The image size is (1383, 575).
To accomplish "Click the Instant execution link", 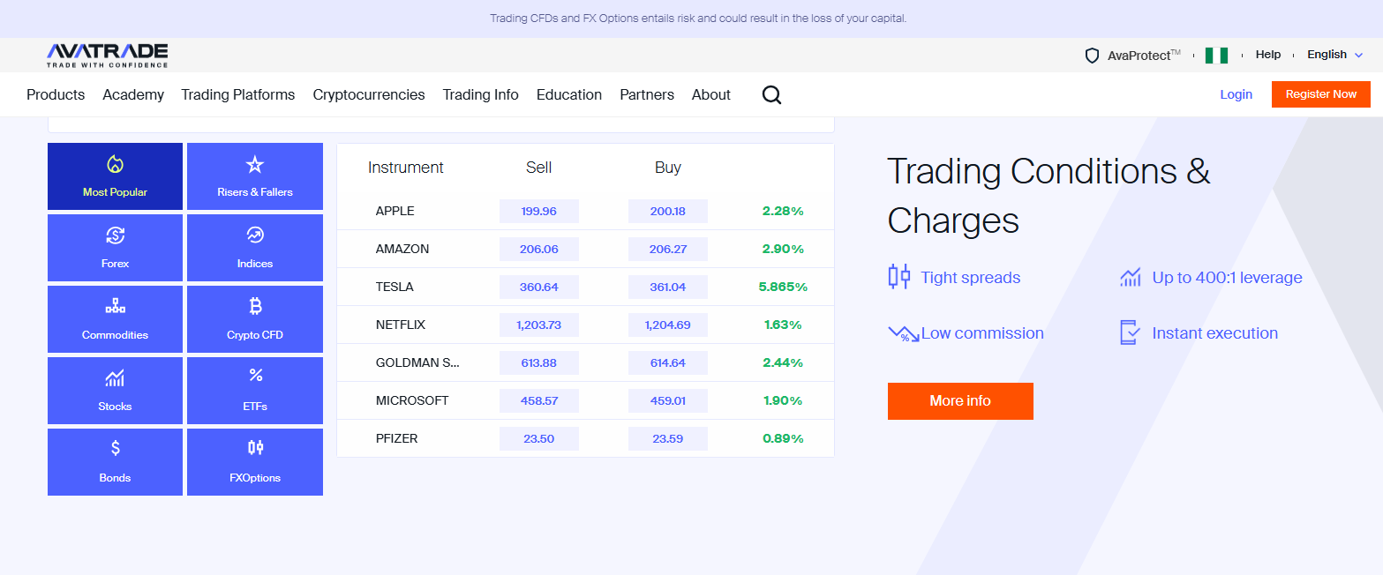I will tap(1215, 333).
